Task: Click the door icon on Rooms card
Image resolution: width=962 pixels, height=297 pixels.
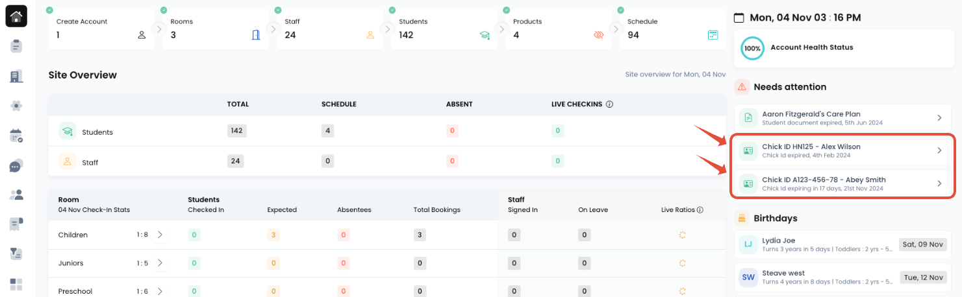Action: coord(256,35)
